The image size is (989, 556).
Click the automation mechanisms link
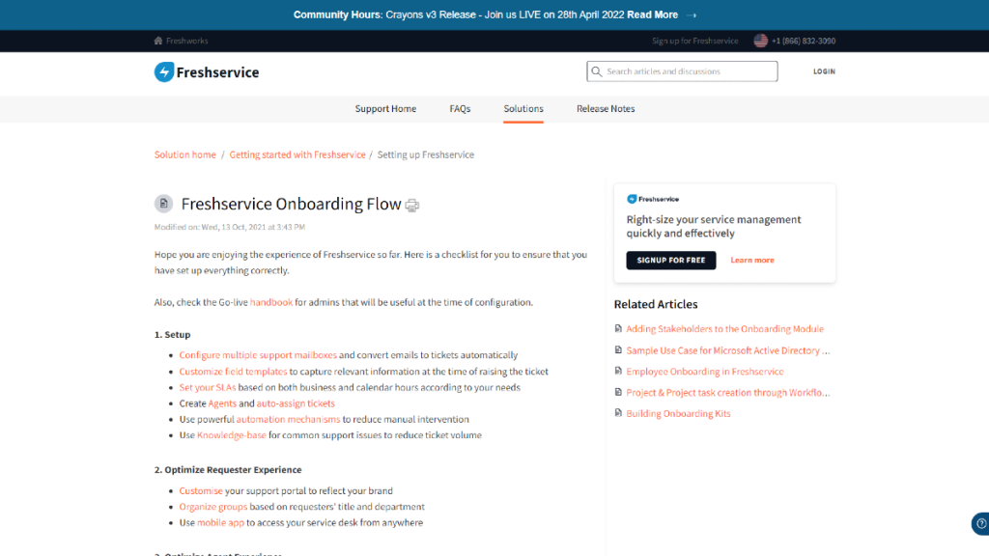tap(288, 419)
